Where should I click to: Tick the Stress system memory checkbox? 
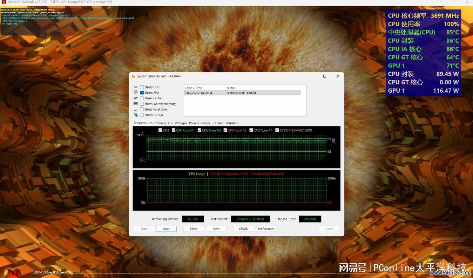[x=142, y=104]
